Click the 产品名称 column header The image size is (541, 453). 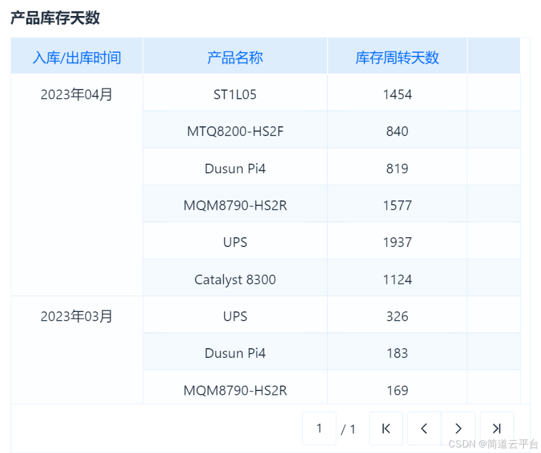(x=235, y=57)
